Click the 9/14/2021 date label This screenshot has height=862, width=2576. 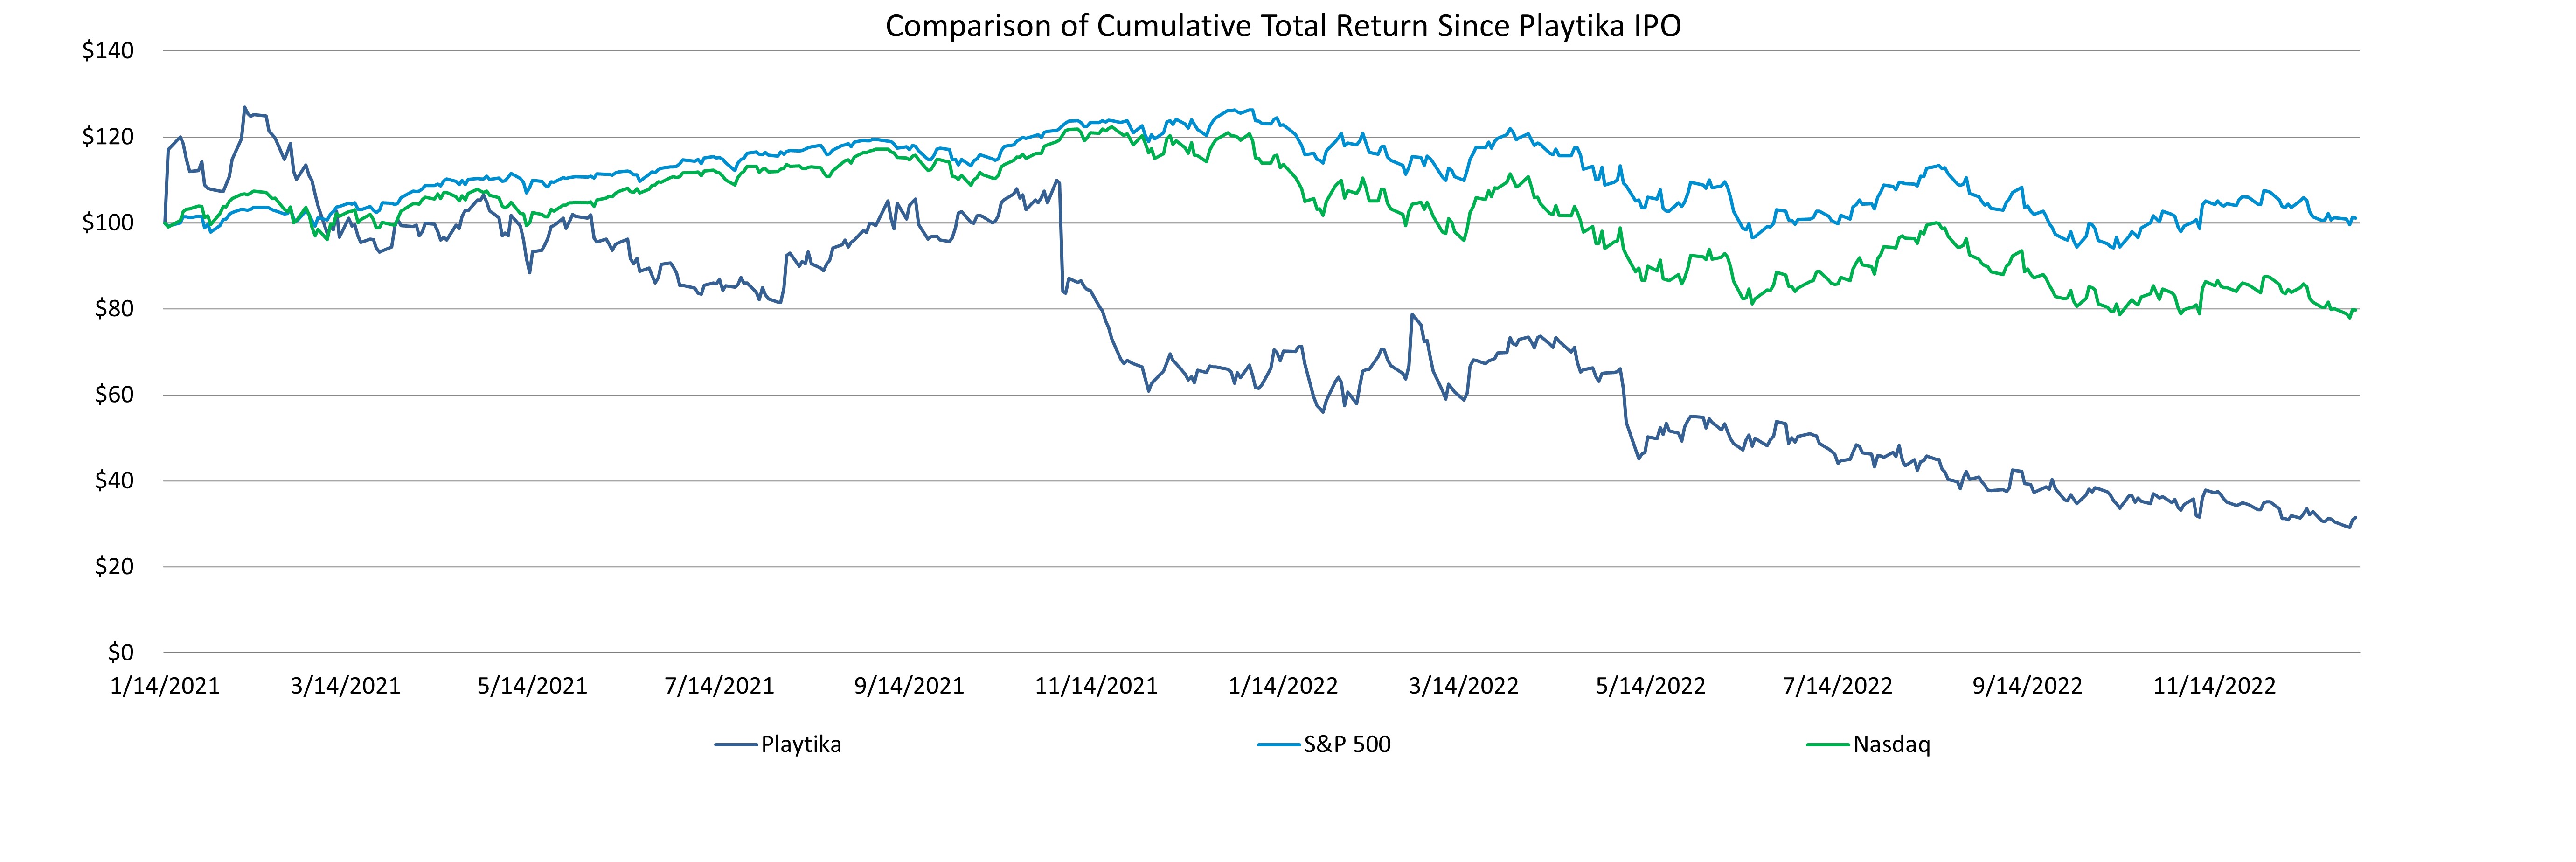(909, 687)
